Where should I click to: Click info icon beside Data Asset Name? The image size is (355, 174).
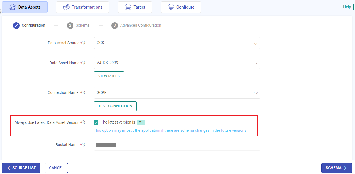(x=83, y=63)
